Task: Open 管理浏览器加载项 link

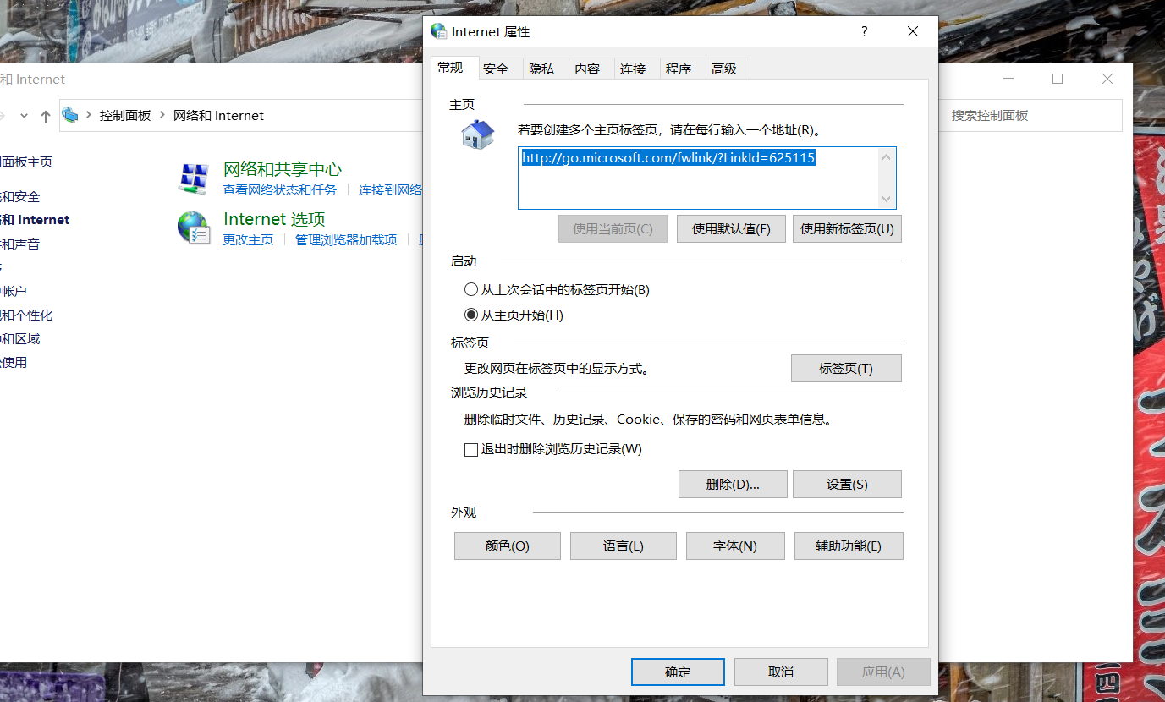Action: pyautogui.click(x=345, y=239)
